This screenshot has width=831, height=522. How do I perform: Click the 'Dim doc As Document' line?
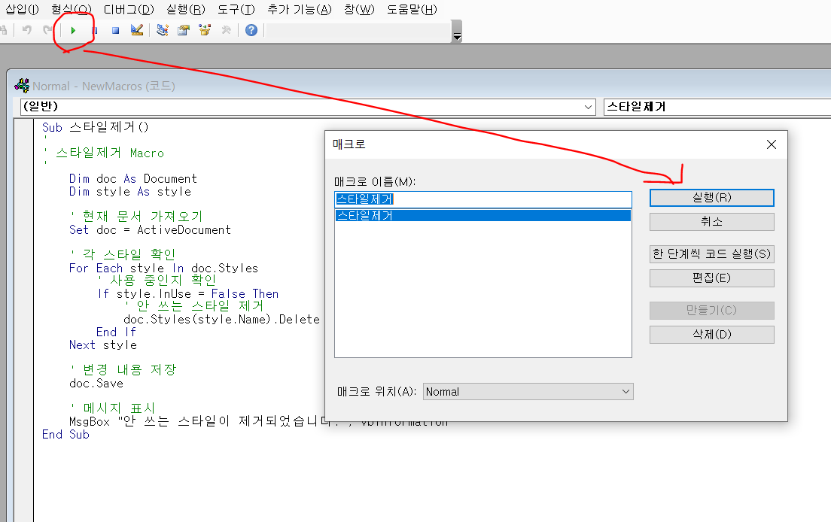(x=133, y=178)
